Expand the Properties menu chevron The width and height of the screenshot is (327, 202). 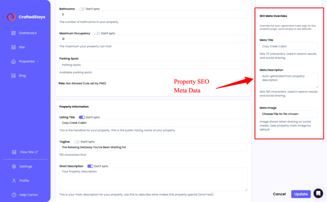pos(38,62)
